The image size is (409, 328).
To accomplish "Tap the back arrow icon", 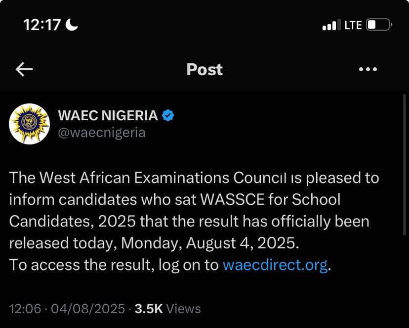I will tap(24, 69).
